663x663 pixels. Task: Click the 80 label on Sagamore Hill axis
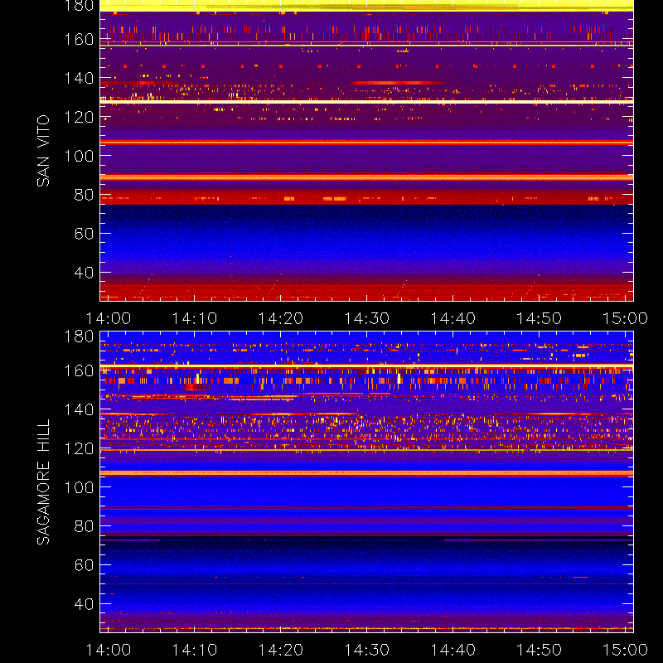point(84,526)
